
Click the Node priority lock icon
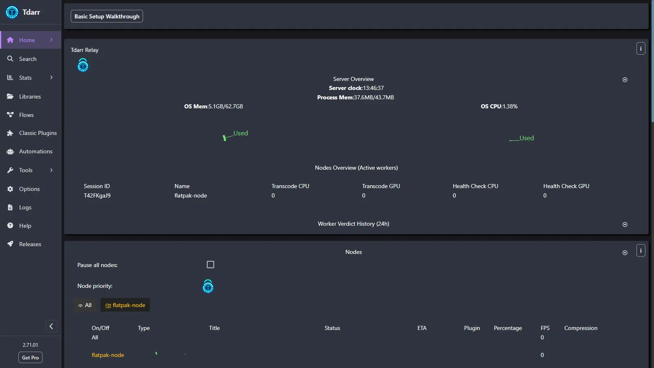(208, 286)
